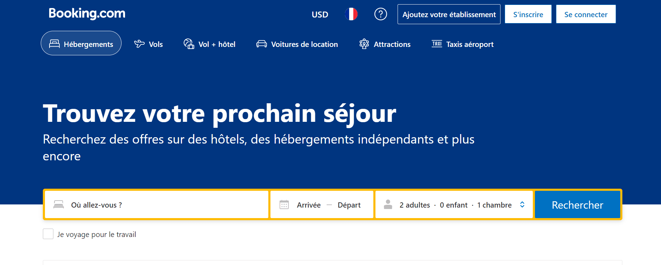Select the Hébergements tab

click(x=81, y=43)
